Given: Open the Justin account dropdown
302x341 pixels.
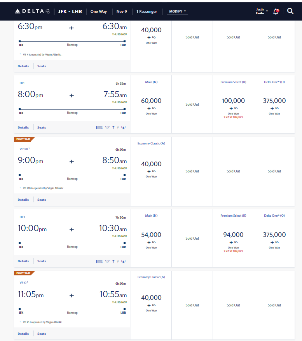Looking at the screenshot, I should [x=261, y=10].
